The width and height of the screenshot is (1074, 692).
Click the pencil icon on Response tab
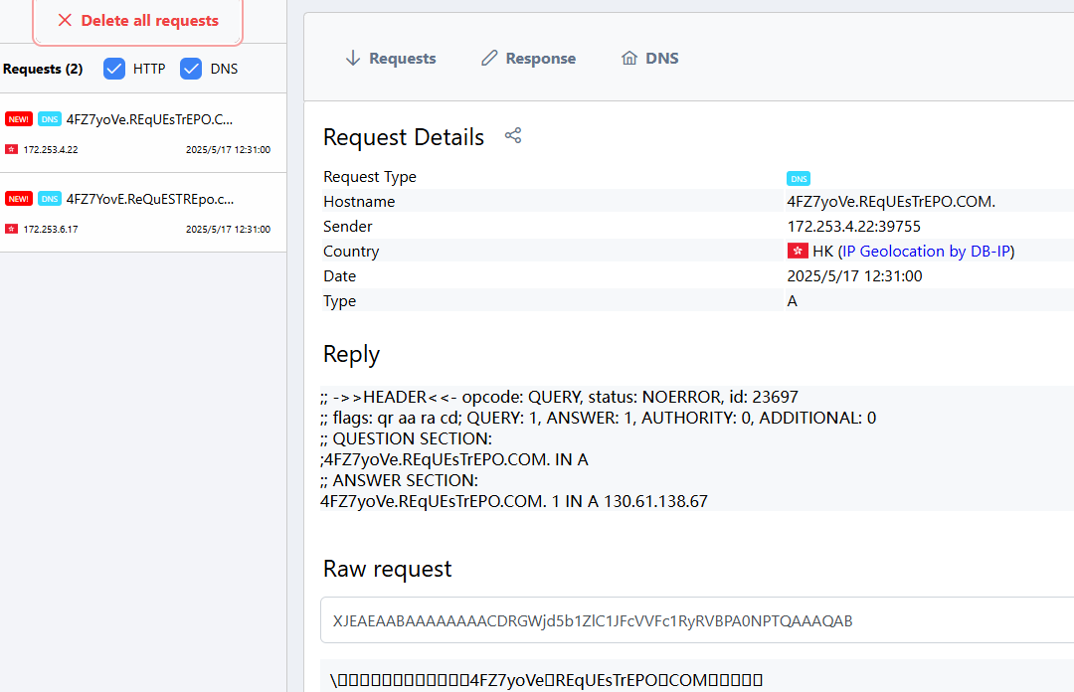pyautogui.click(x=489, y=59)
